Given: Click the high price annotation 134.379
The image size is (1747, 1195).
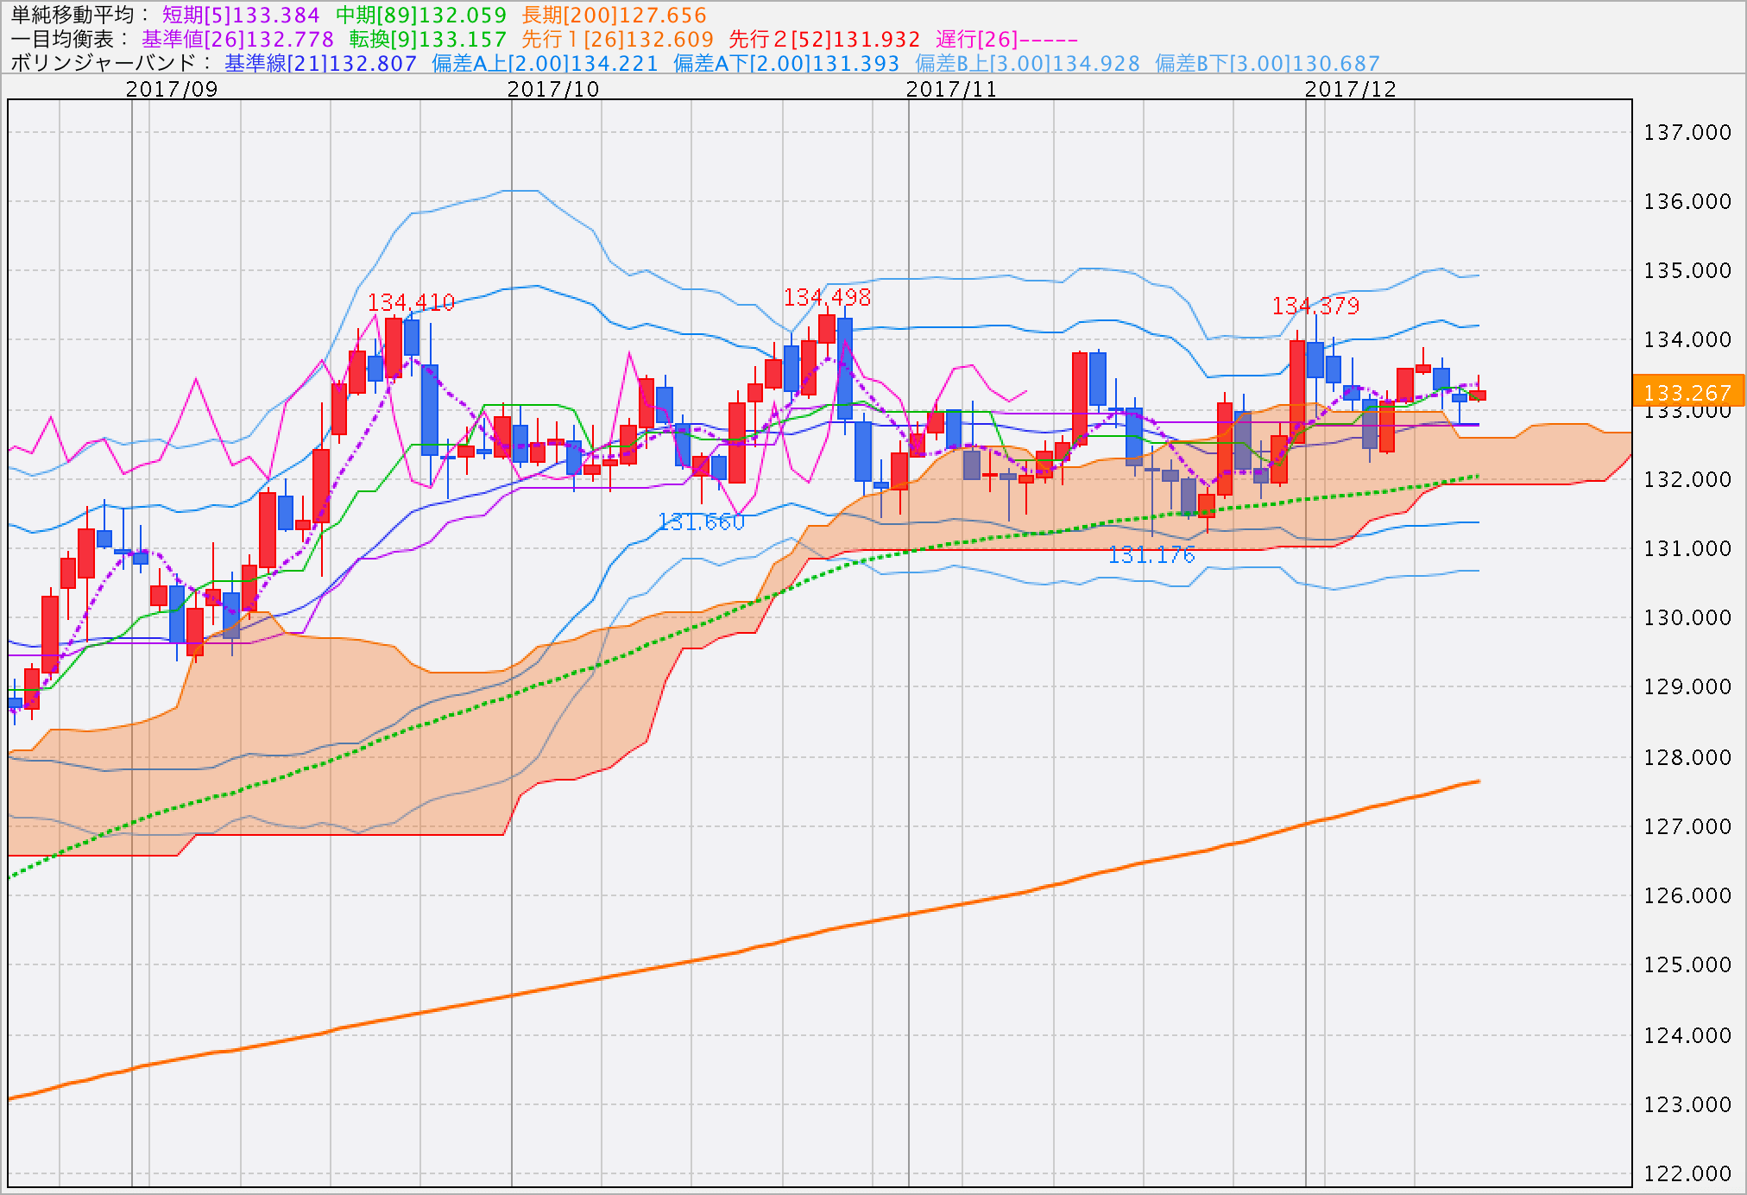Looking at the screenshot, I should tap(1315, 306).
